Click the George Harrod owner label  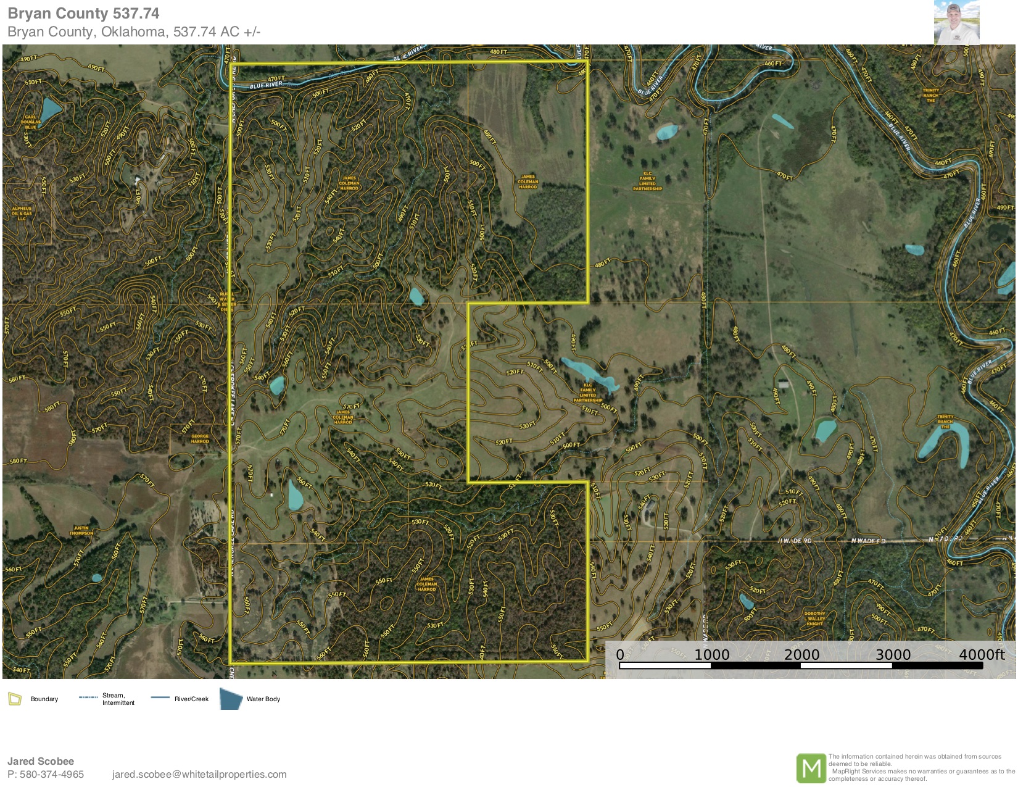(200, 439)
